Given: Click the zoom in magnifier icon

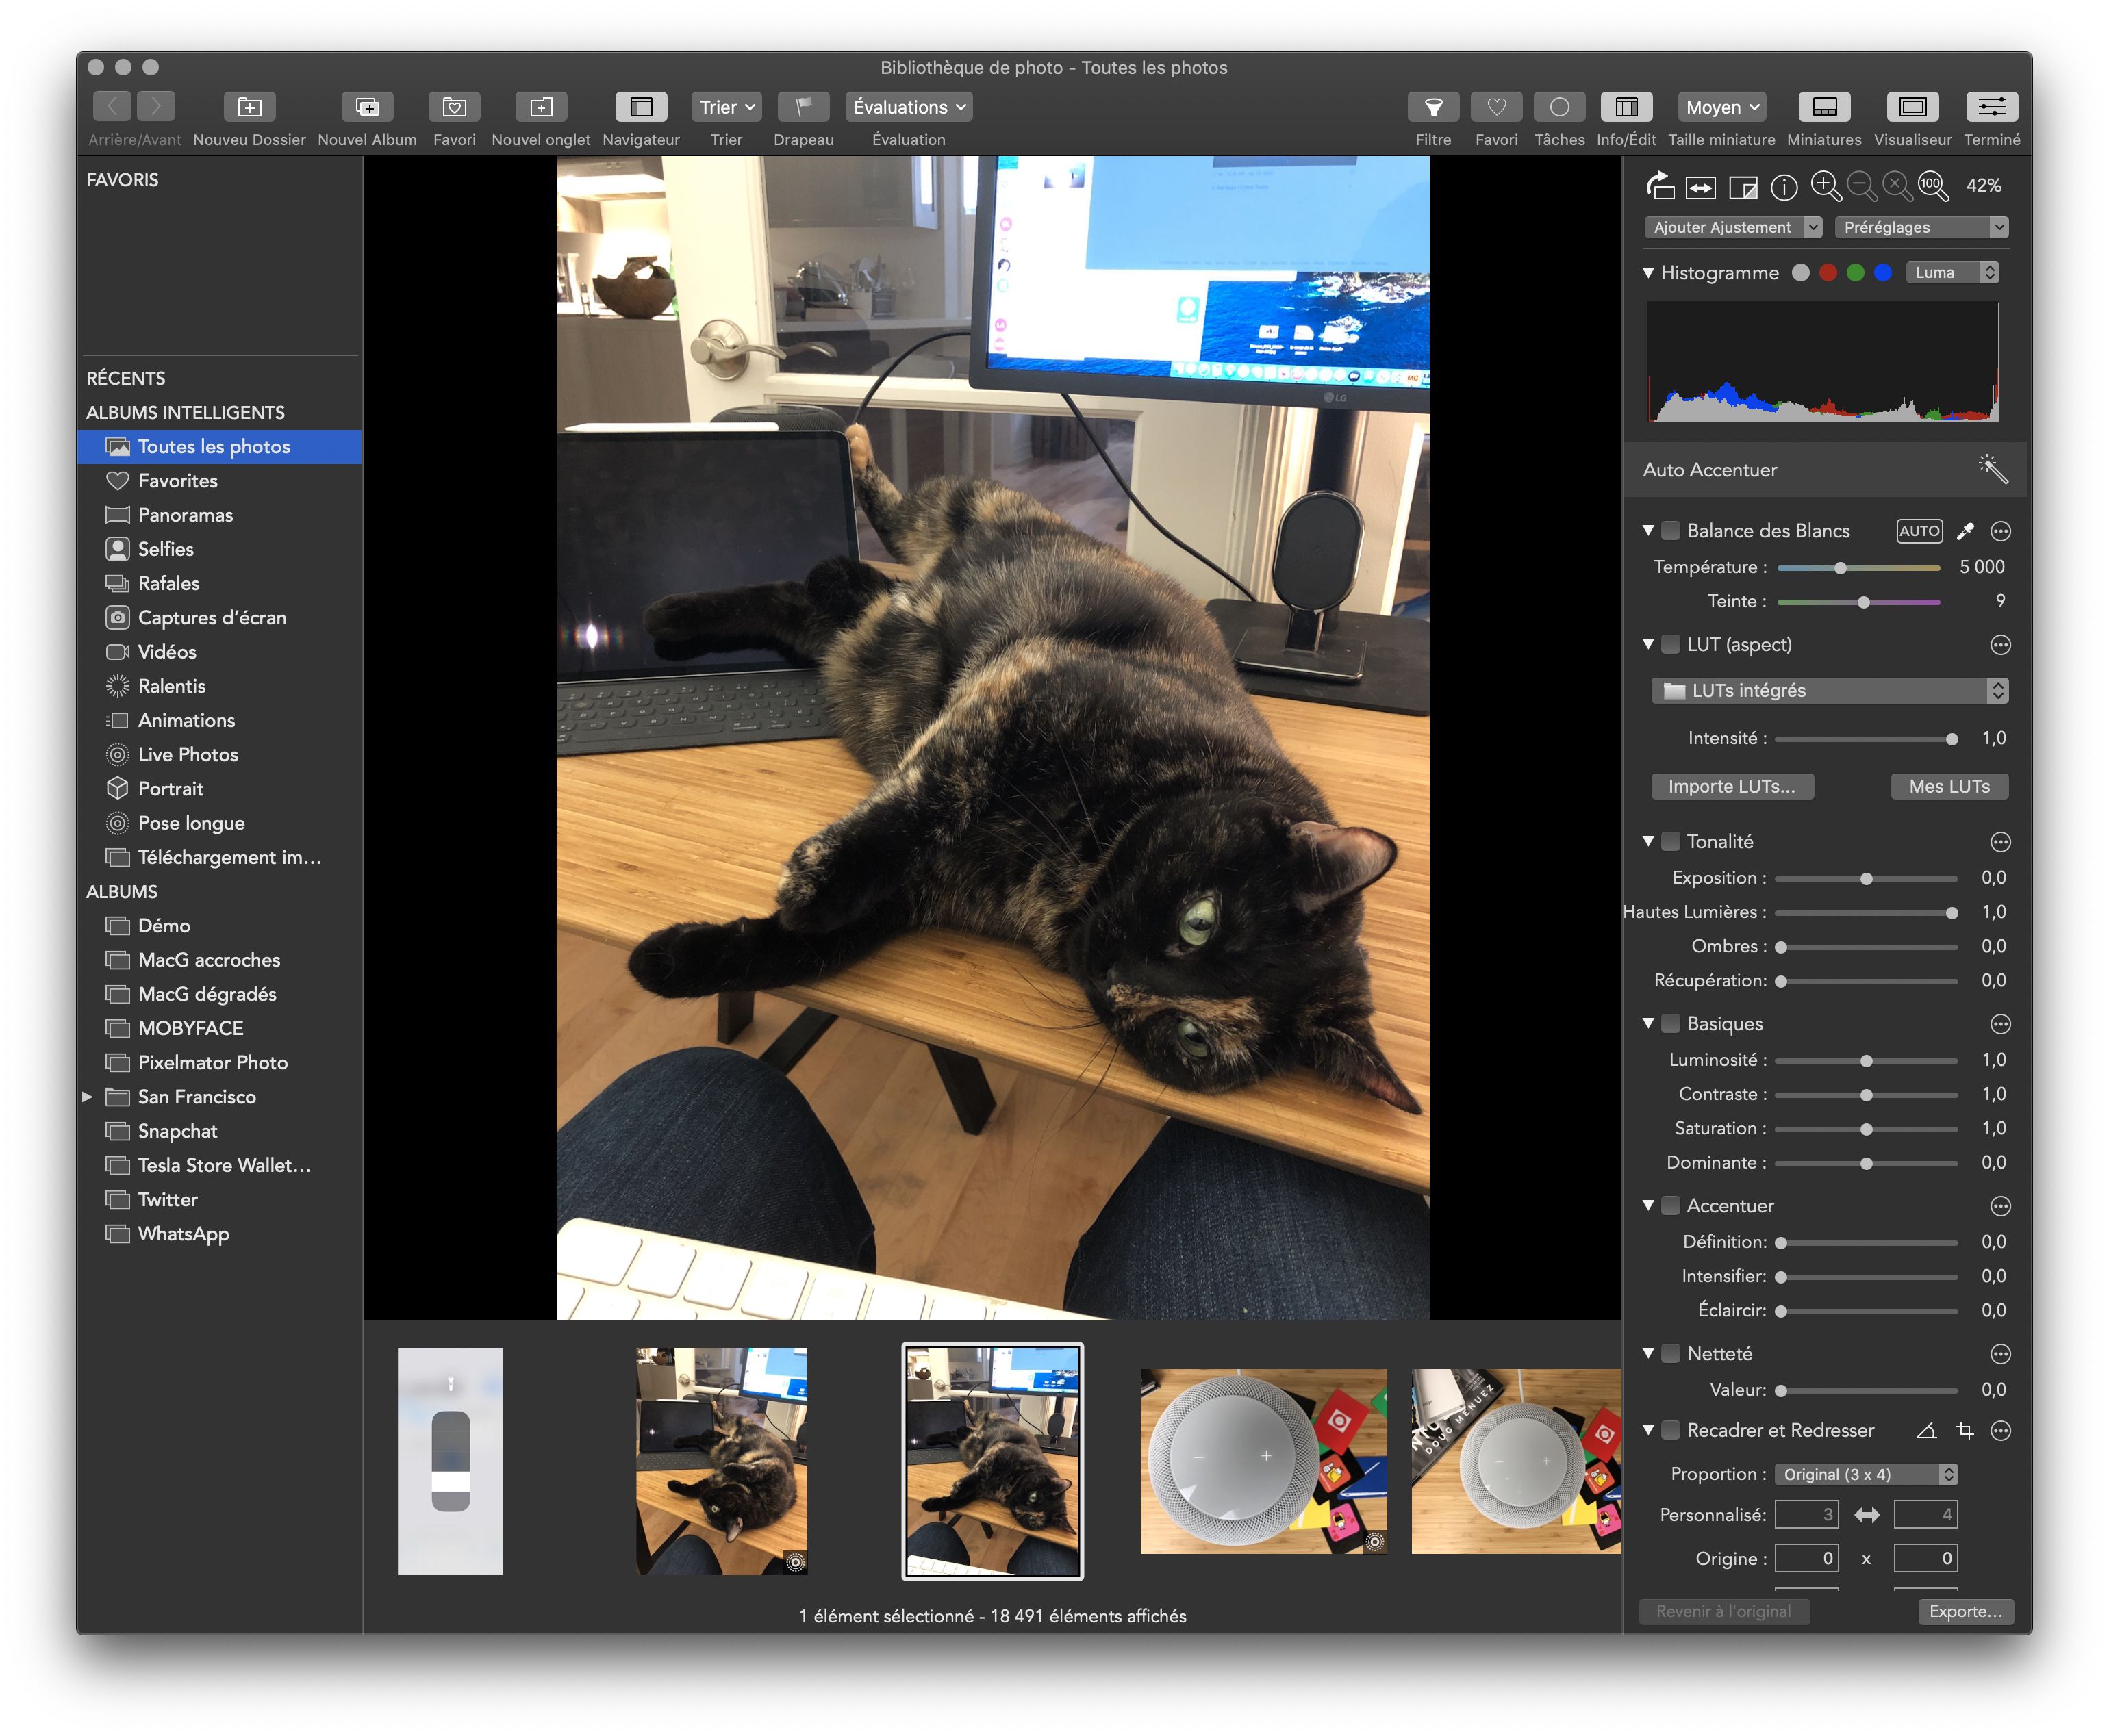Looking at the screenshot, I should click(x=1825, y=186).
